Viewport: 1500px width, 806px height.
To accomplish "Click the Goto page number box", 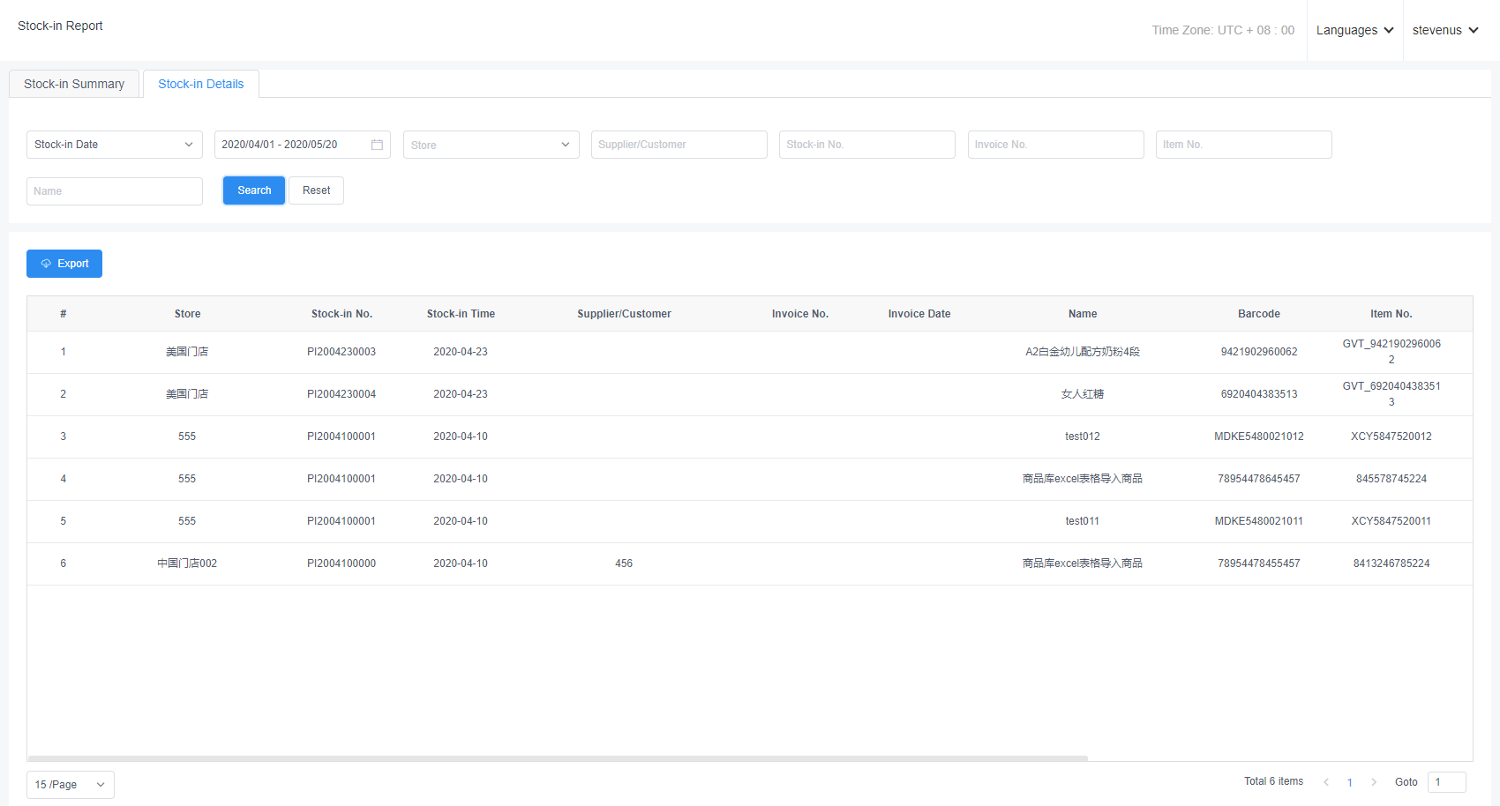I will click(x=1446, y=782).
